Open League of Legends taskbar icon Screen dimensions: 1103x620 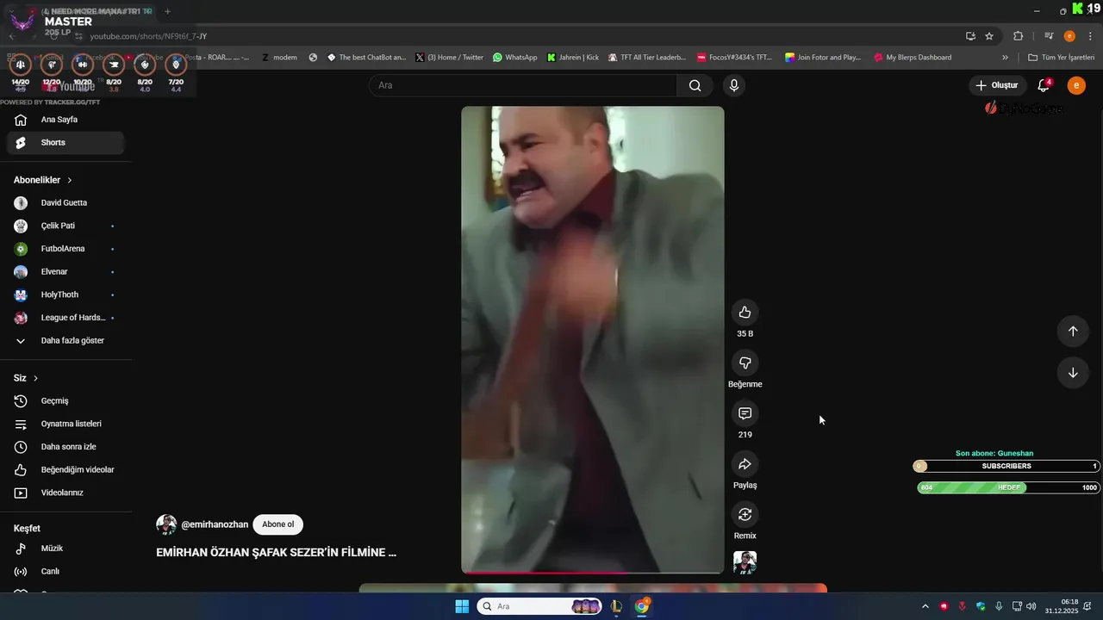tap(616, 606)
